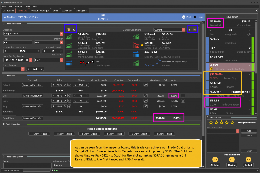Switch to the Dashboard tab
260x173 pixels.
8,11
